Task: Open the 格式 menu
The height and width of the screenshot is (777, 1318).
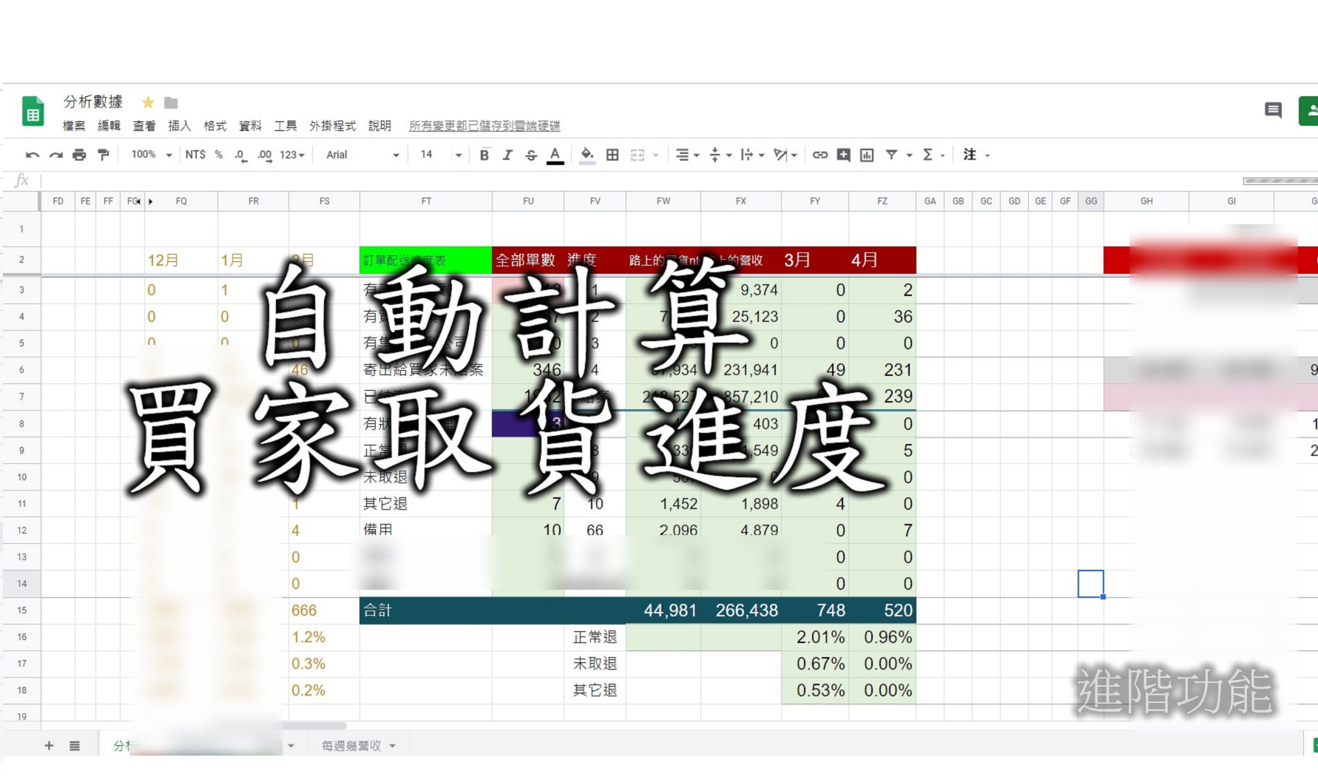Action: pyautogui.click(x=214, y=126)
